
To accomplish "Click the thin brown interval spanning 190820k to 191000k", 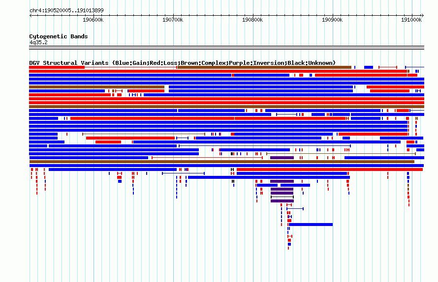I will [341, 154].
